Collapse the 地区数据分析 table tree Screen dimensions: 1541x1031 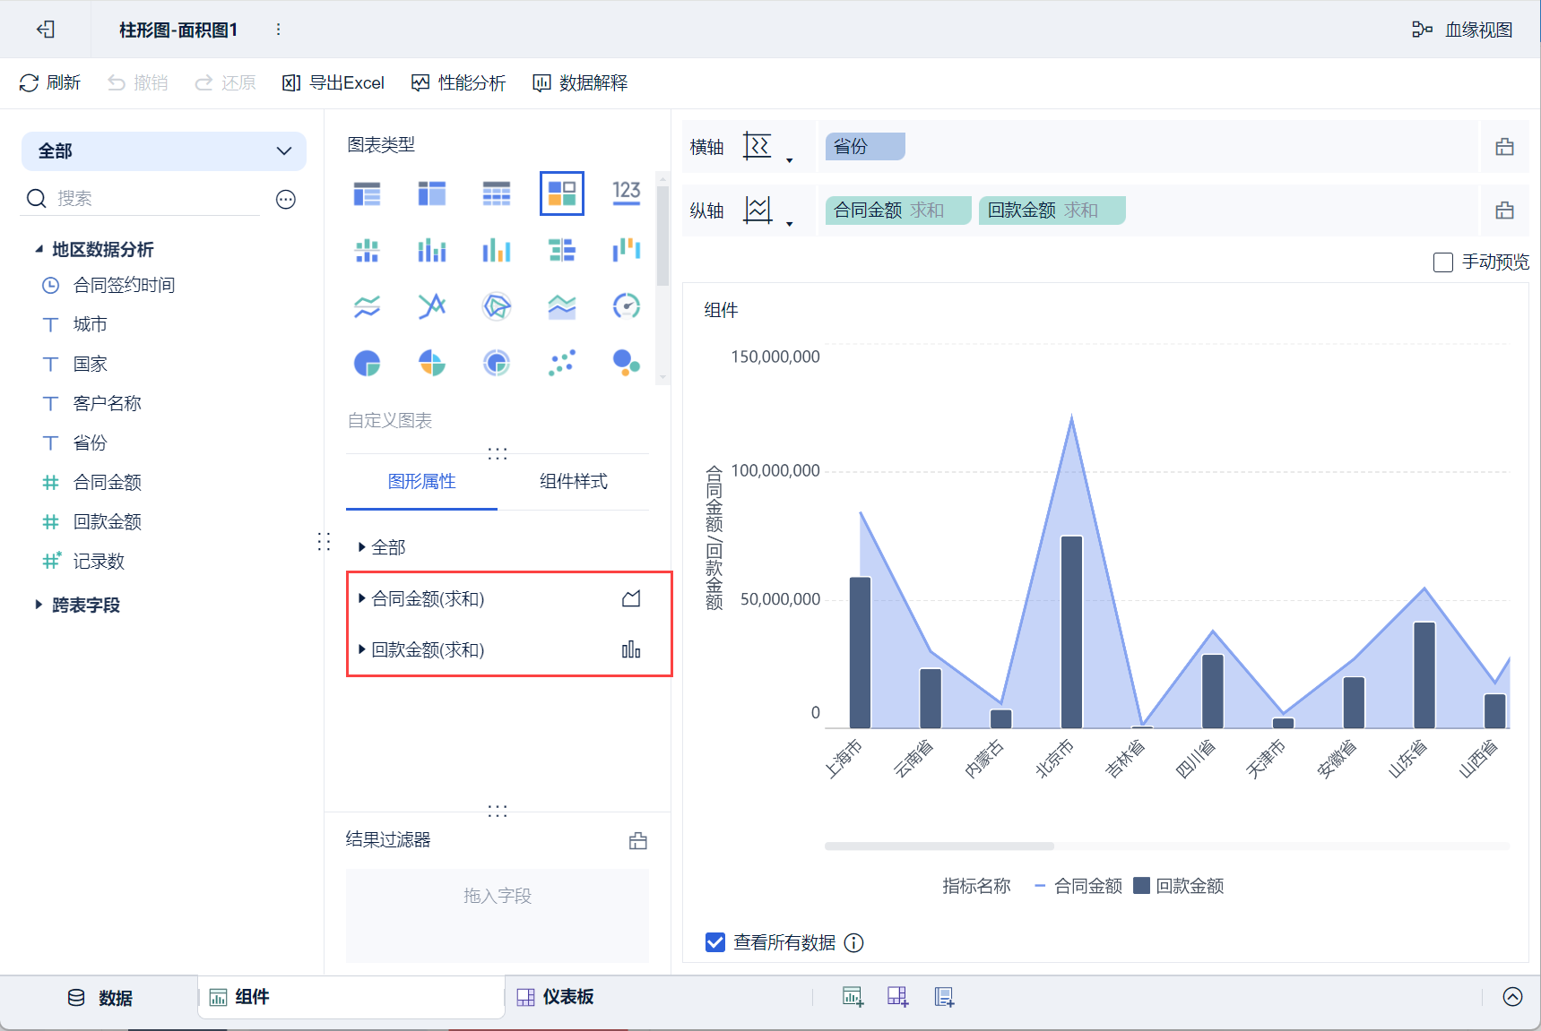coord(39,249)
